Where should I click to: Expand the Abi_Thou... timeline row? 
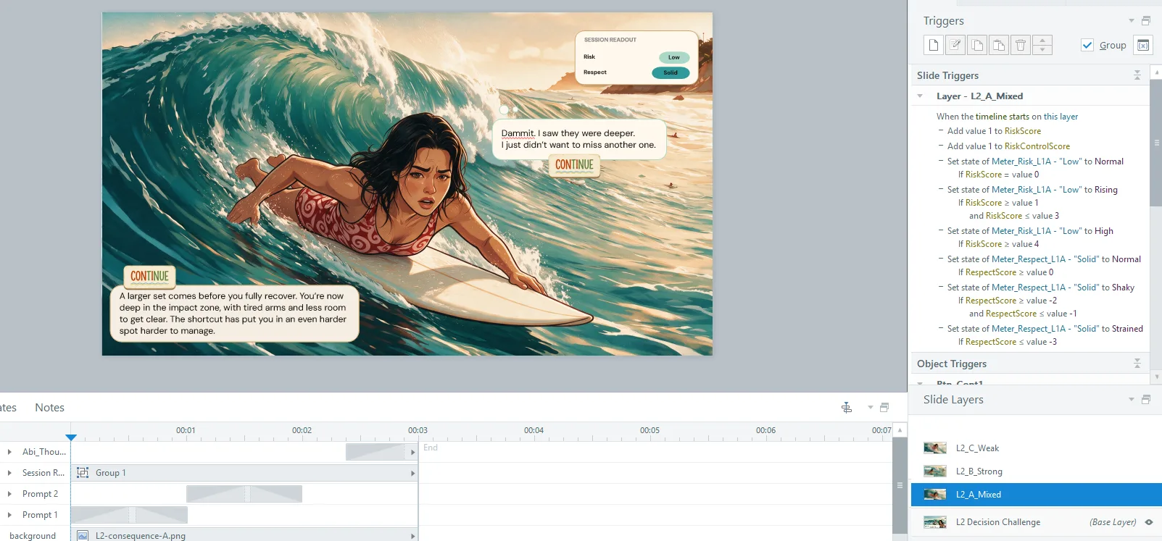pos(9,452)
